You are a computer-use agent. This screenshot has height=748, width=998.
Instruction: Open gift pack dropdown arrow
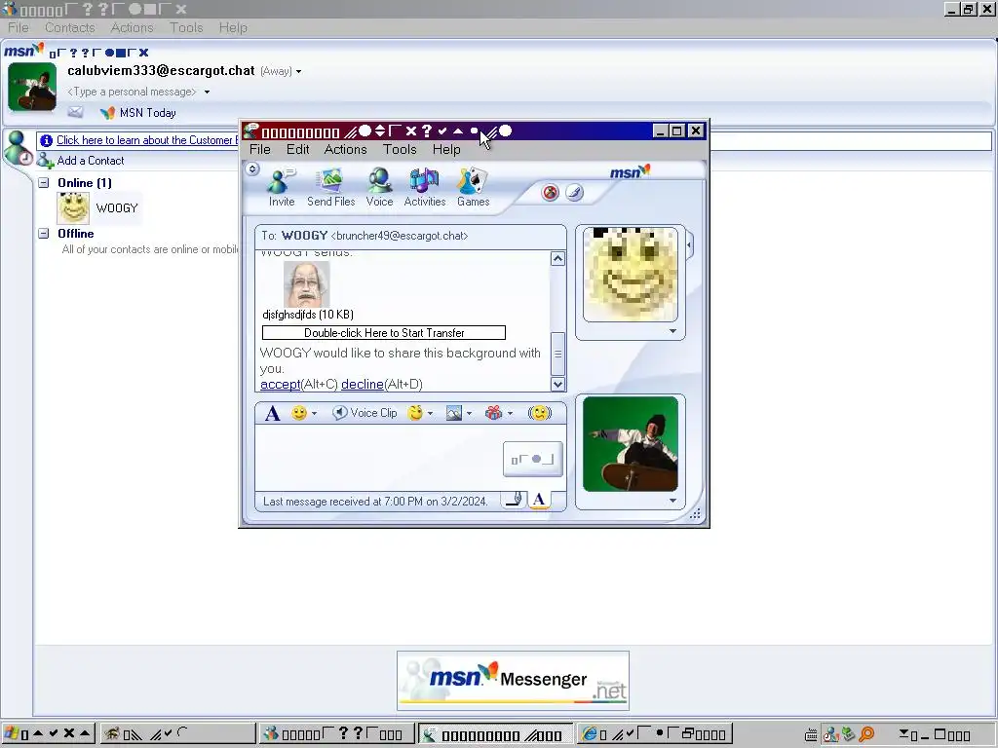tap(510, 414)
